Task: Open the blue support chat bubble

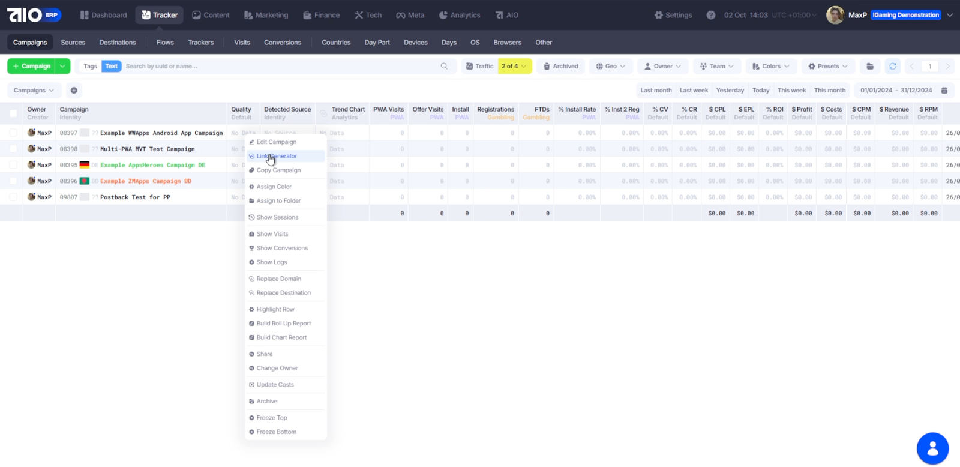Action: pos(932,448)
